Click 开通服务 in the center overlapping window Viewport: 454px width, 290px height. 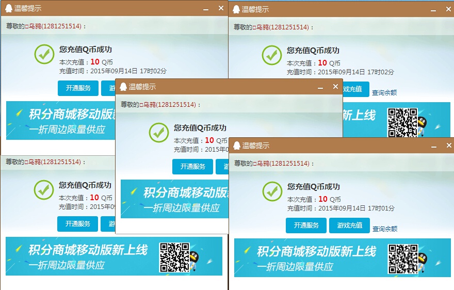[192, 167]
